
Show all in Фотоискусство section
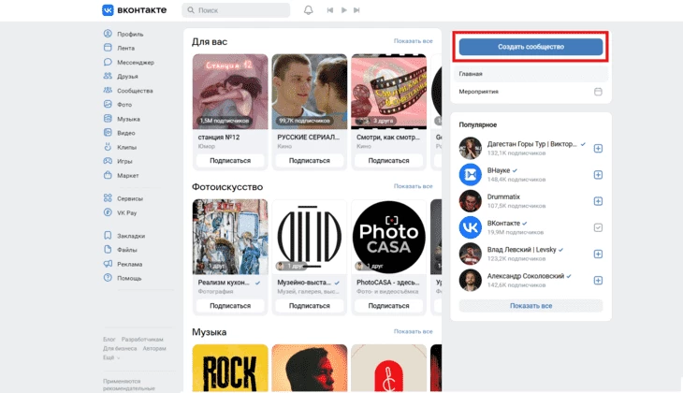pos(413,186)
